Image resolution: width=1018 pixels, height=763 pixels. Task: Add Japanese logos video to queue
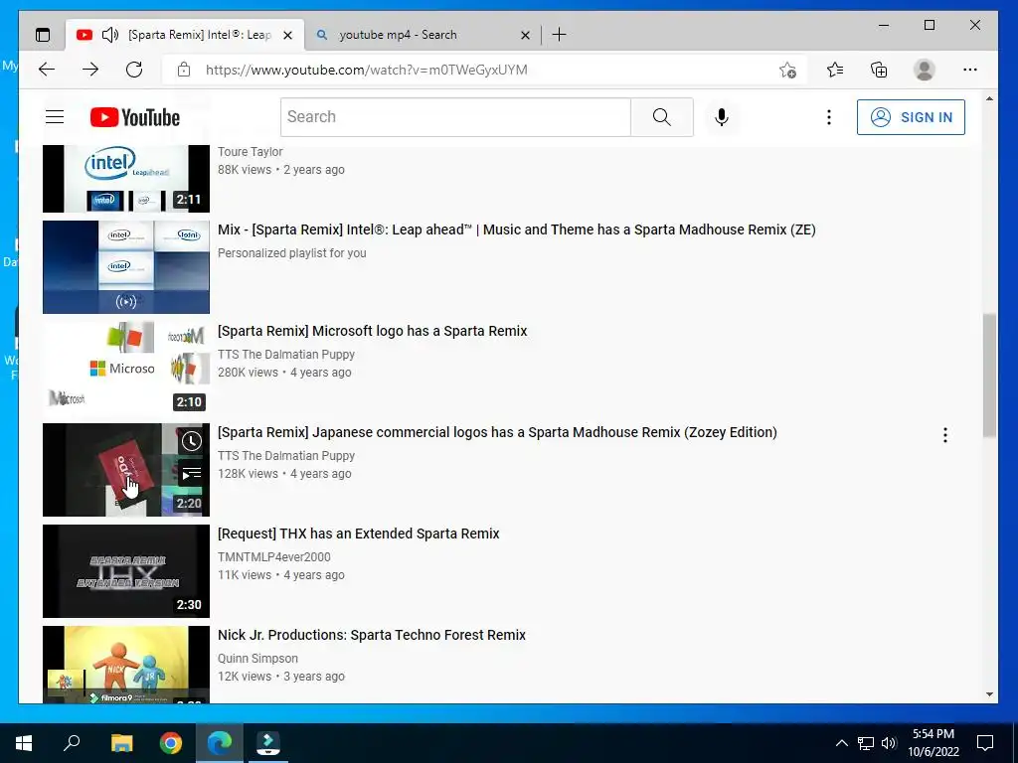(192, 474)
